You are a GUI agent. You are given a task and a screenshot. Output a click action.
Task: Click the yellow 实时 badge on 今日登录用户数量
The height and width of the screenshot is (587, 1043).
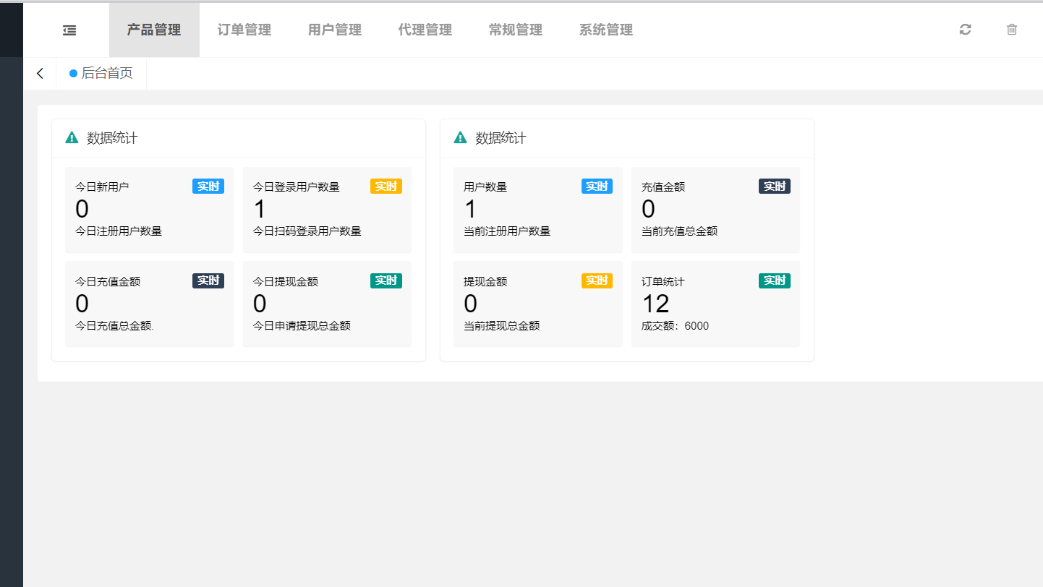click(386, 187)
